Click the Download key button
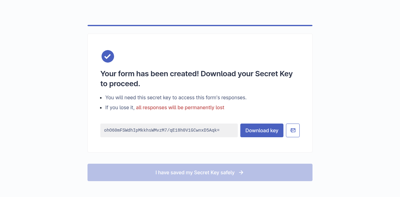The image size is (400, 197). click(x=262, y=130)
